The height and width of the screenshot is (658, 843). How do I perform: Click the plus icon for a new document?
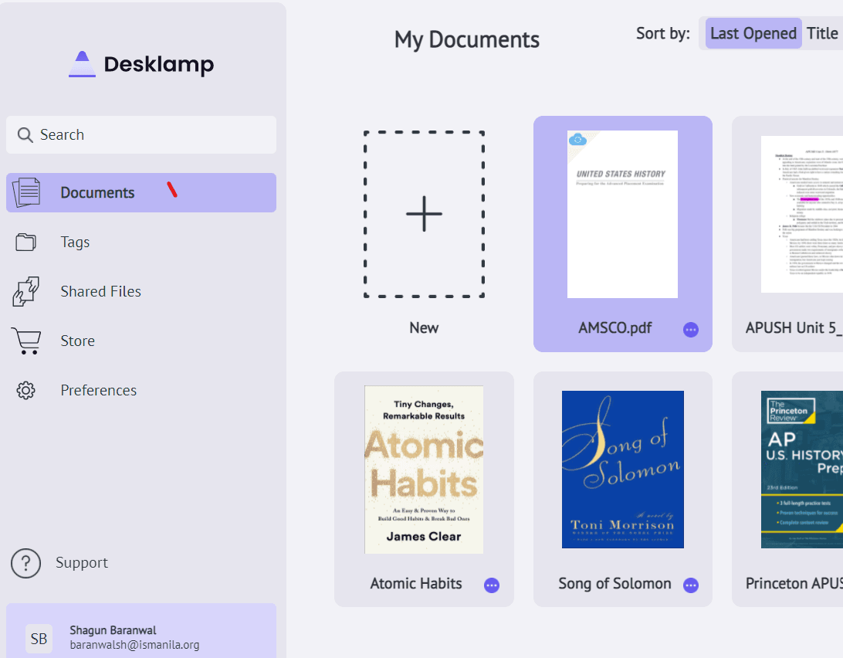tap(424, 214)
